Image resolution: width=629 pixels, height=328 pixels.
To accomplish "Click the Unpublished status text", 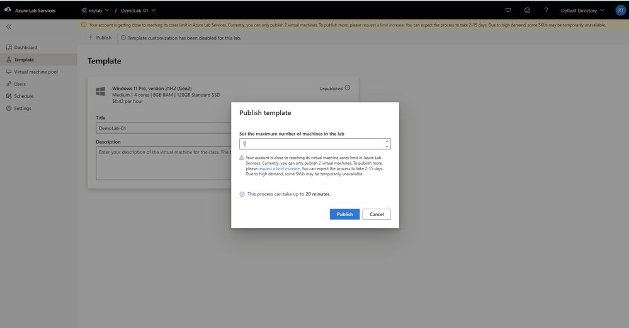I will point(331,89).
